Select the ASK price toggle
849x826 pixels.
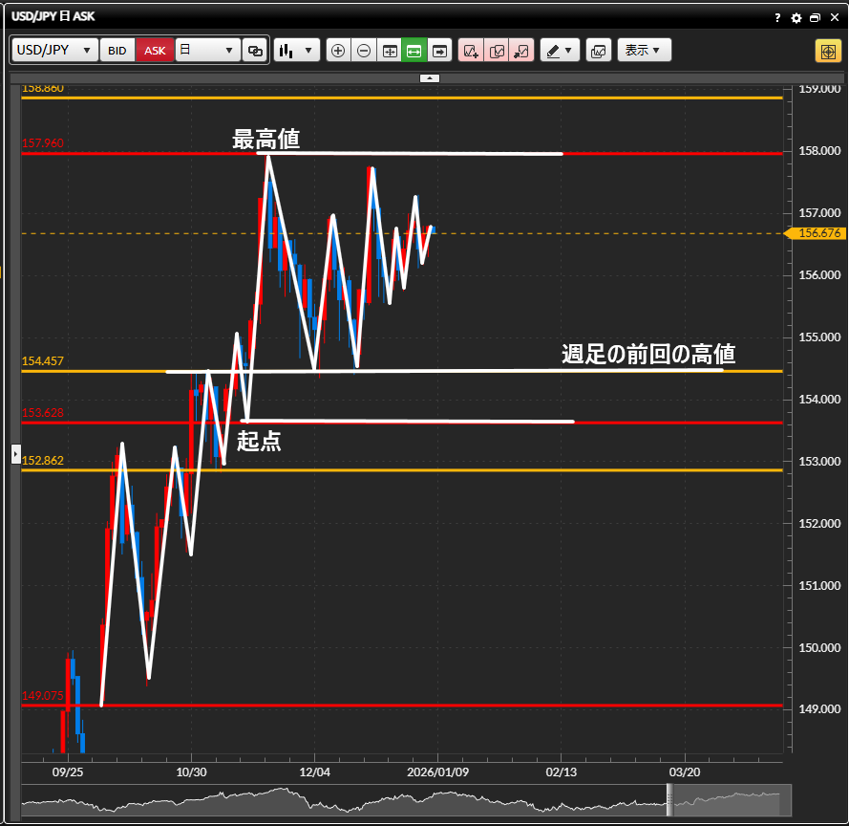[155, 51]
